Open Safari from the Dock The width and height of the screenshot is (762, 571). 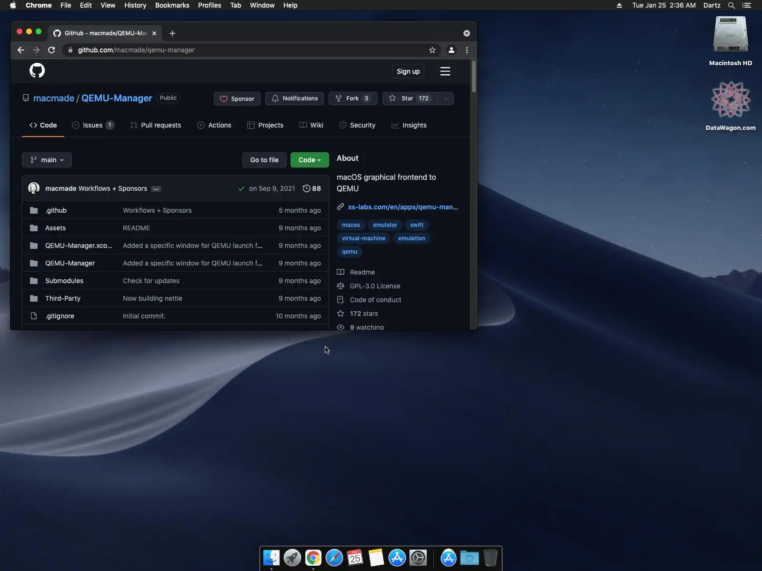coord(334,558)
